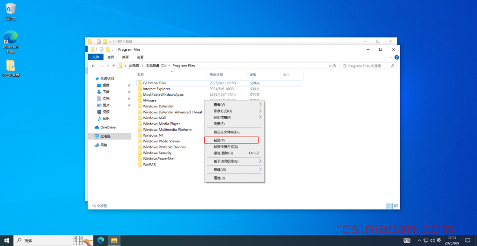477x246 pixels.
Task: Click the Properties checkmark icon in Program Files title bar
Action: [x=101, y=49]
